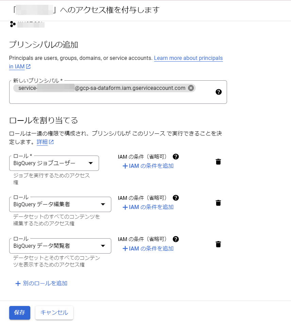Show IAM condition help for データ編集者 row
The width and height of the screenshot is (291, 323).
(x=176, y=198)
